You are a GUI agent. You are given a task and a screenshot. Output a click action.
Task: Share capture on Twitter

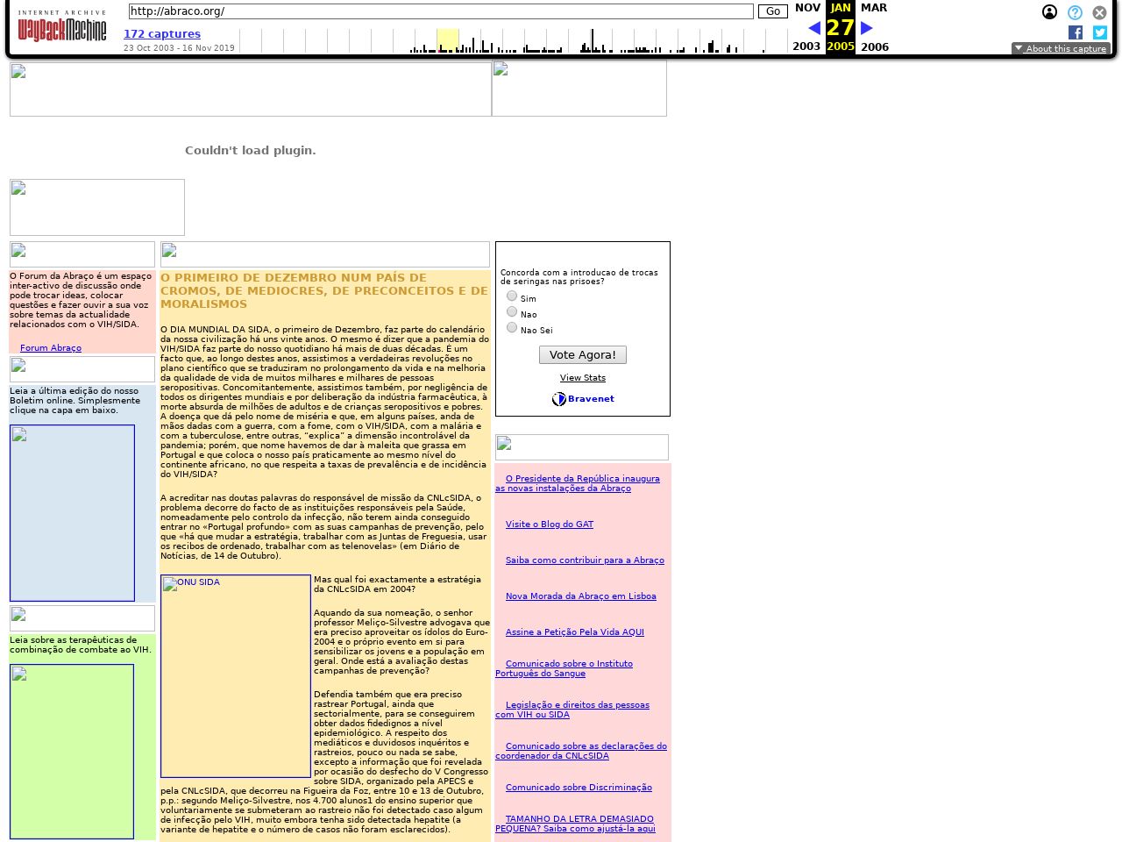click(x=1100, y=32)
